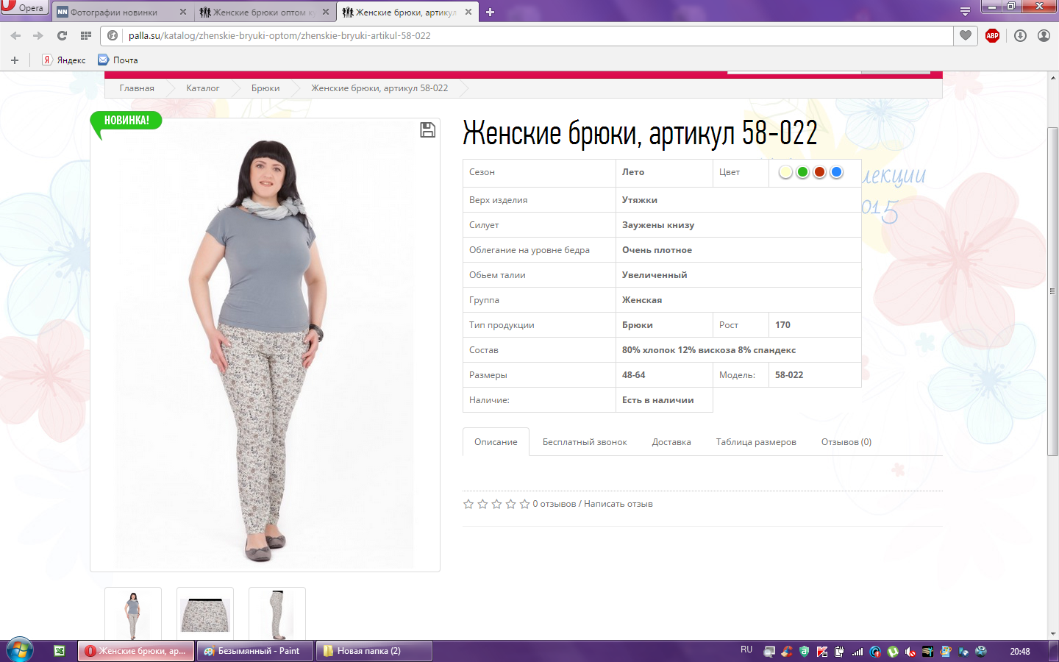Click the page scrollbar down arrow
Screen dimensions: 1059x662
tap(1053, 633)
